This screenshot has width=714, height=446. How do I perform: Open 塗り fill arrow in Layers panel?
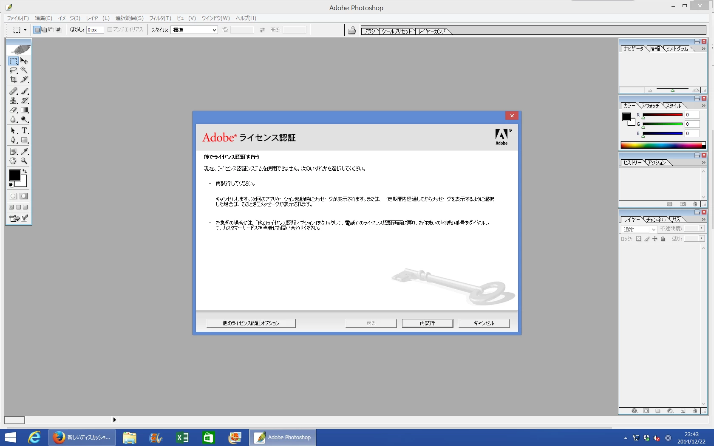(701, 239)
